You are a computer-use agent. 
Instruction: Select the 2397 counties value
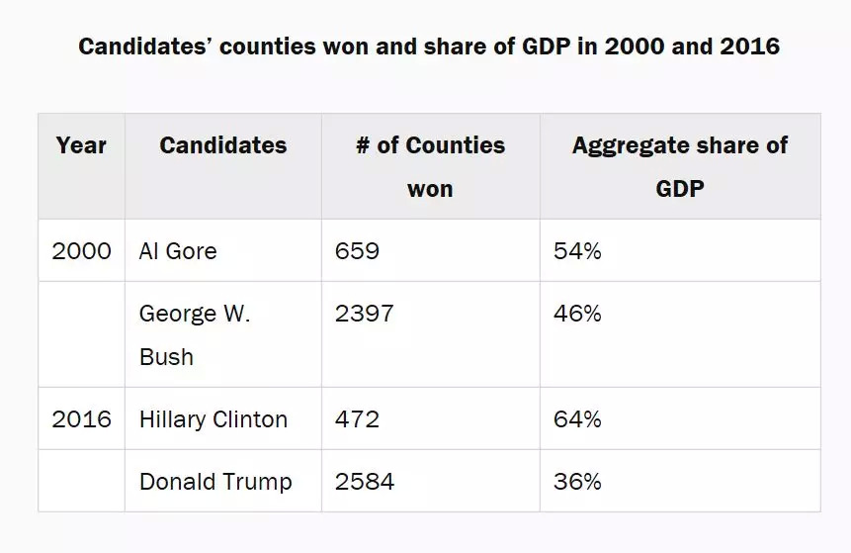[x=365, y=314]
